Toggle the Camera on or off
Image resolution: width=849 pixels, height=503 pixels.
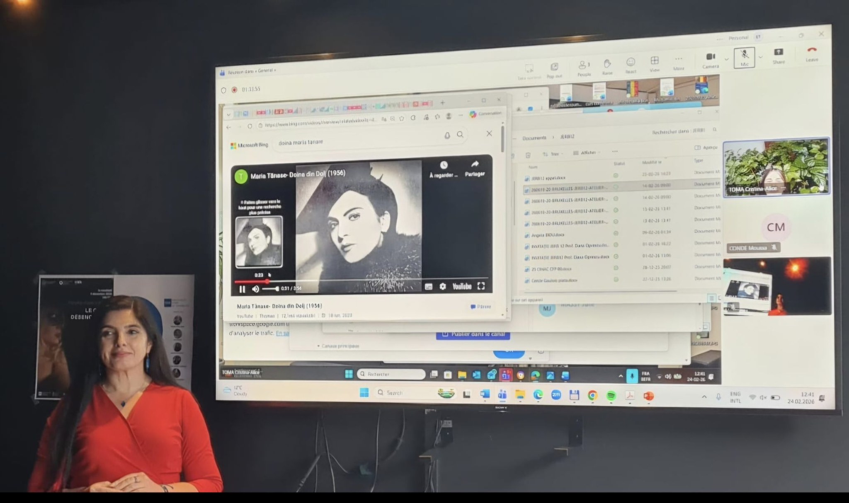[x=711, y=57]
